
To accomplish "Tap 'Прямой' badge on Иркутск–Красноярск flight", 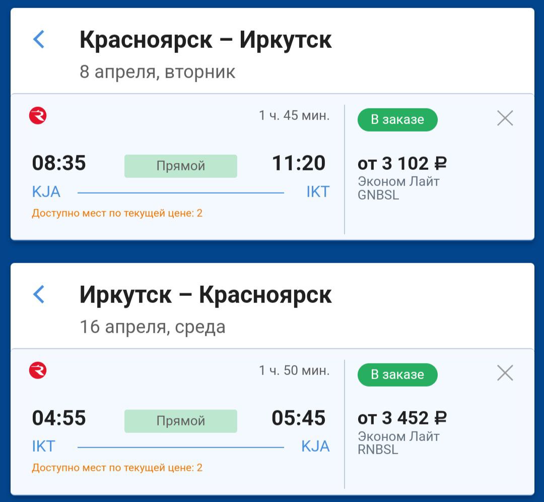I will (x=180, y=421).
